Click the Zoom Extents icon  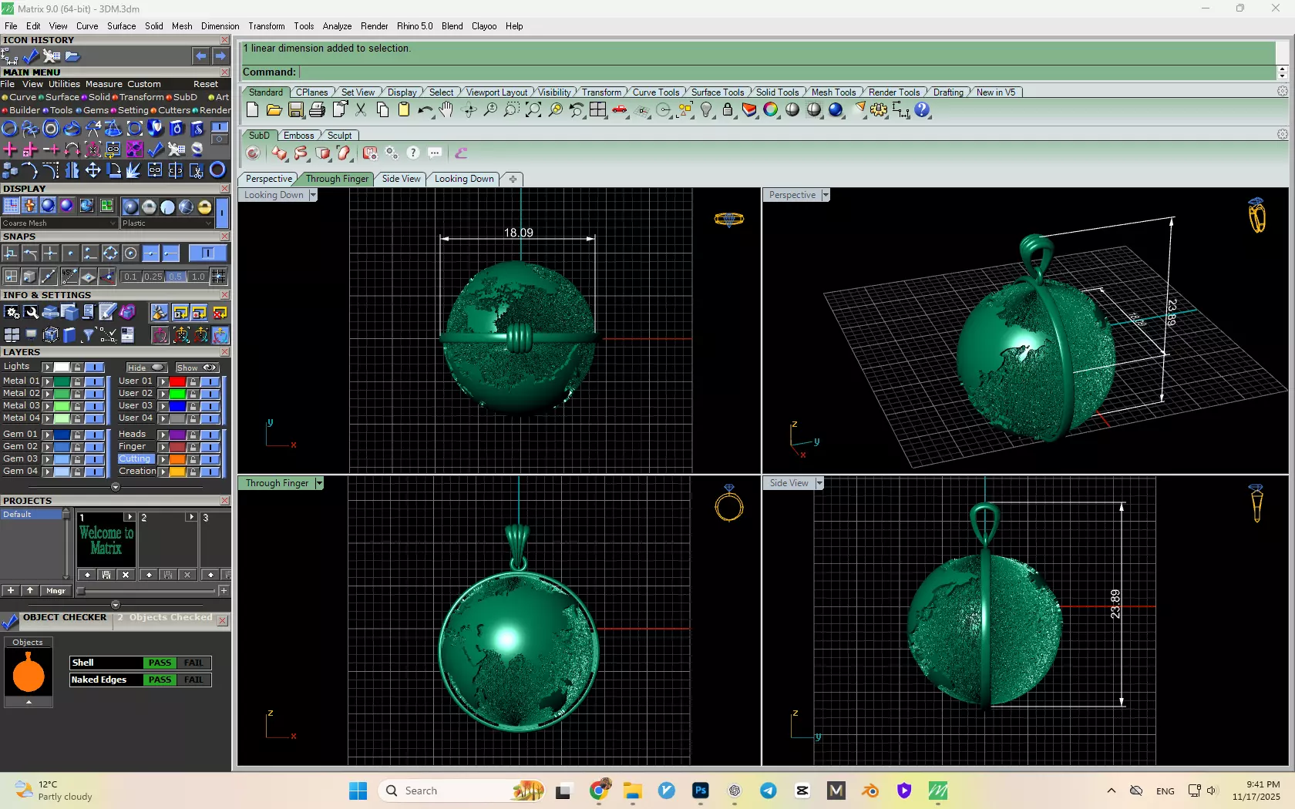click(x=533, y=110)
